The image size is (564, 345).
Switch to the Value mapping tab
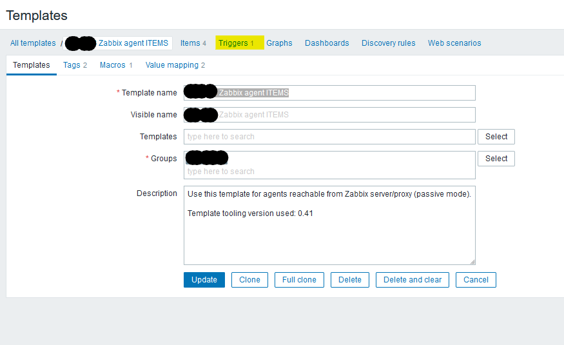(175, 65)
